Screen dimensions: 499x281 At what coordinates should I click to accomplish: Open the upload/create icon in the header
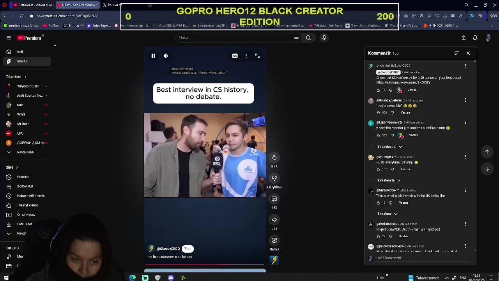(464, 38)
